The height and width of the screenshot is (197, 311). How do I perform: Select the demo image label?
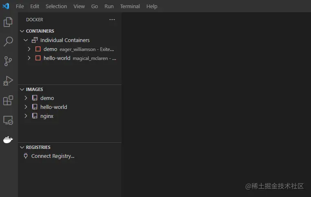pos(47,98)
